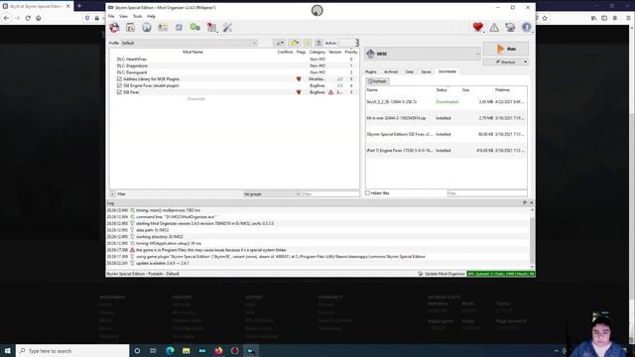Screen dimensions: 635x357
Task: Click the create backup icon above mod list
Action: pyautogui.click(x=319, y=43)
